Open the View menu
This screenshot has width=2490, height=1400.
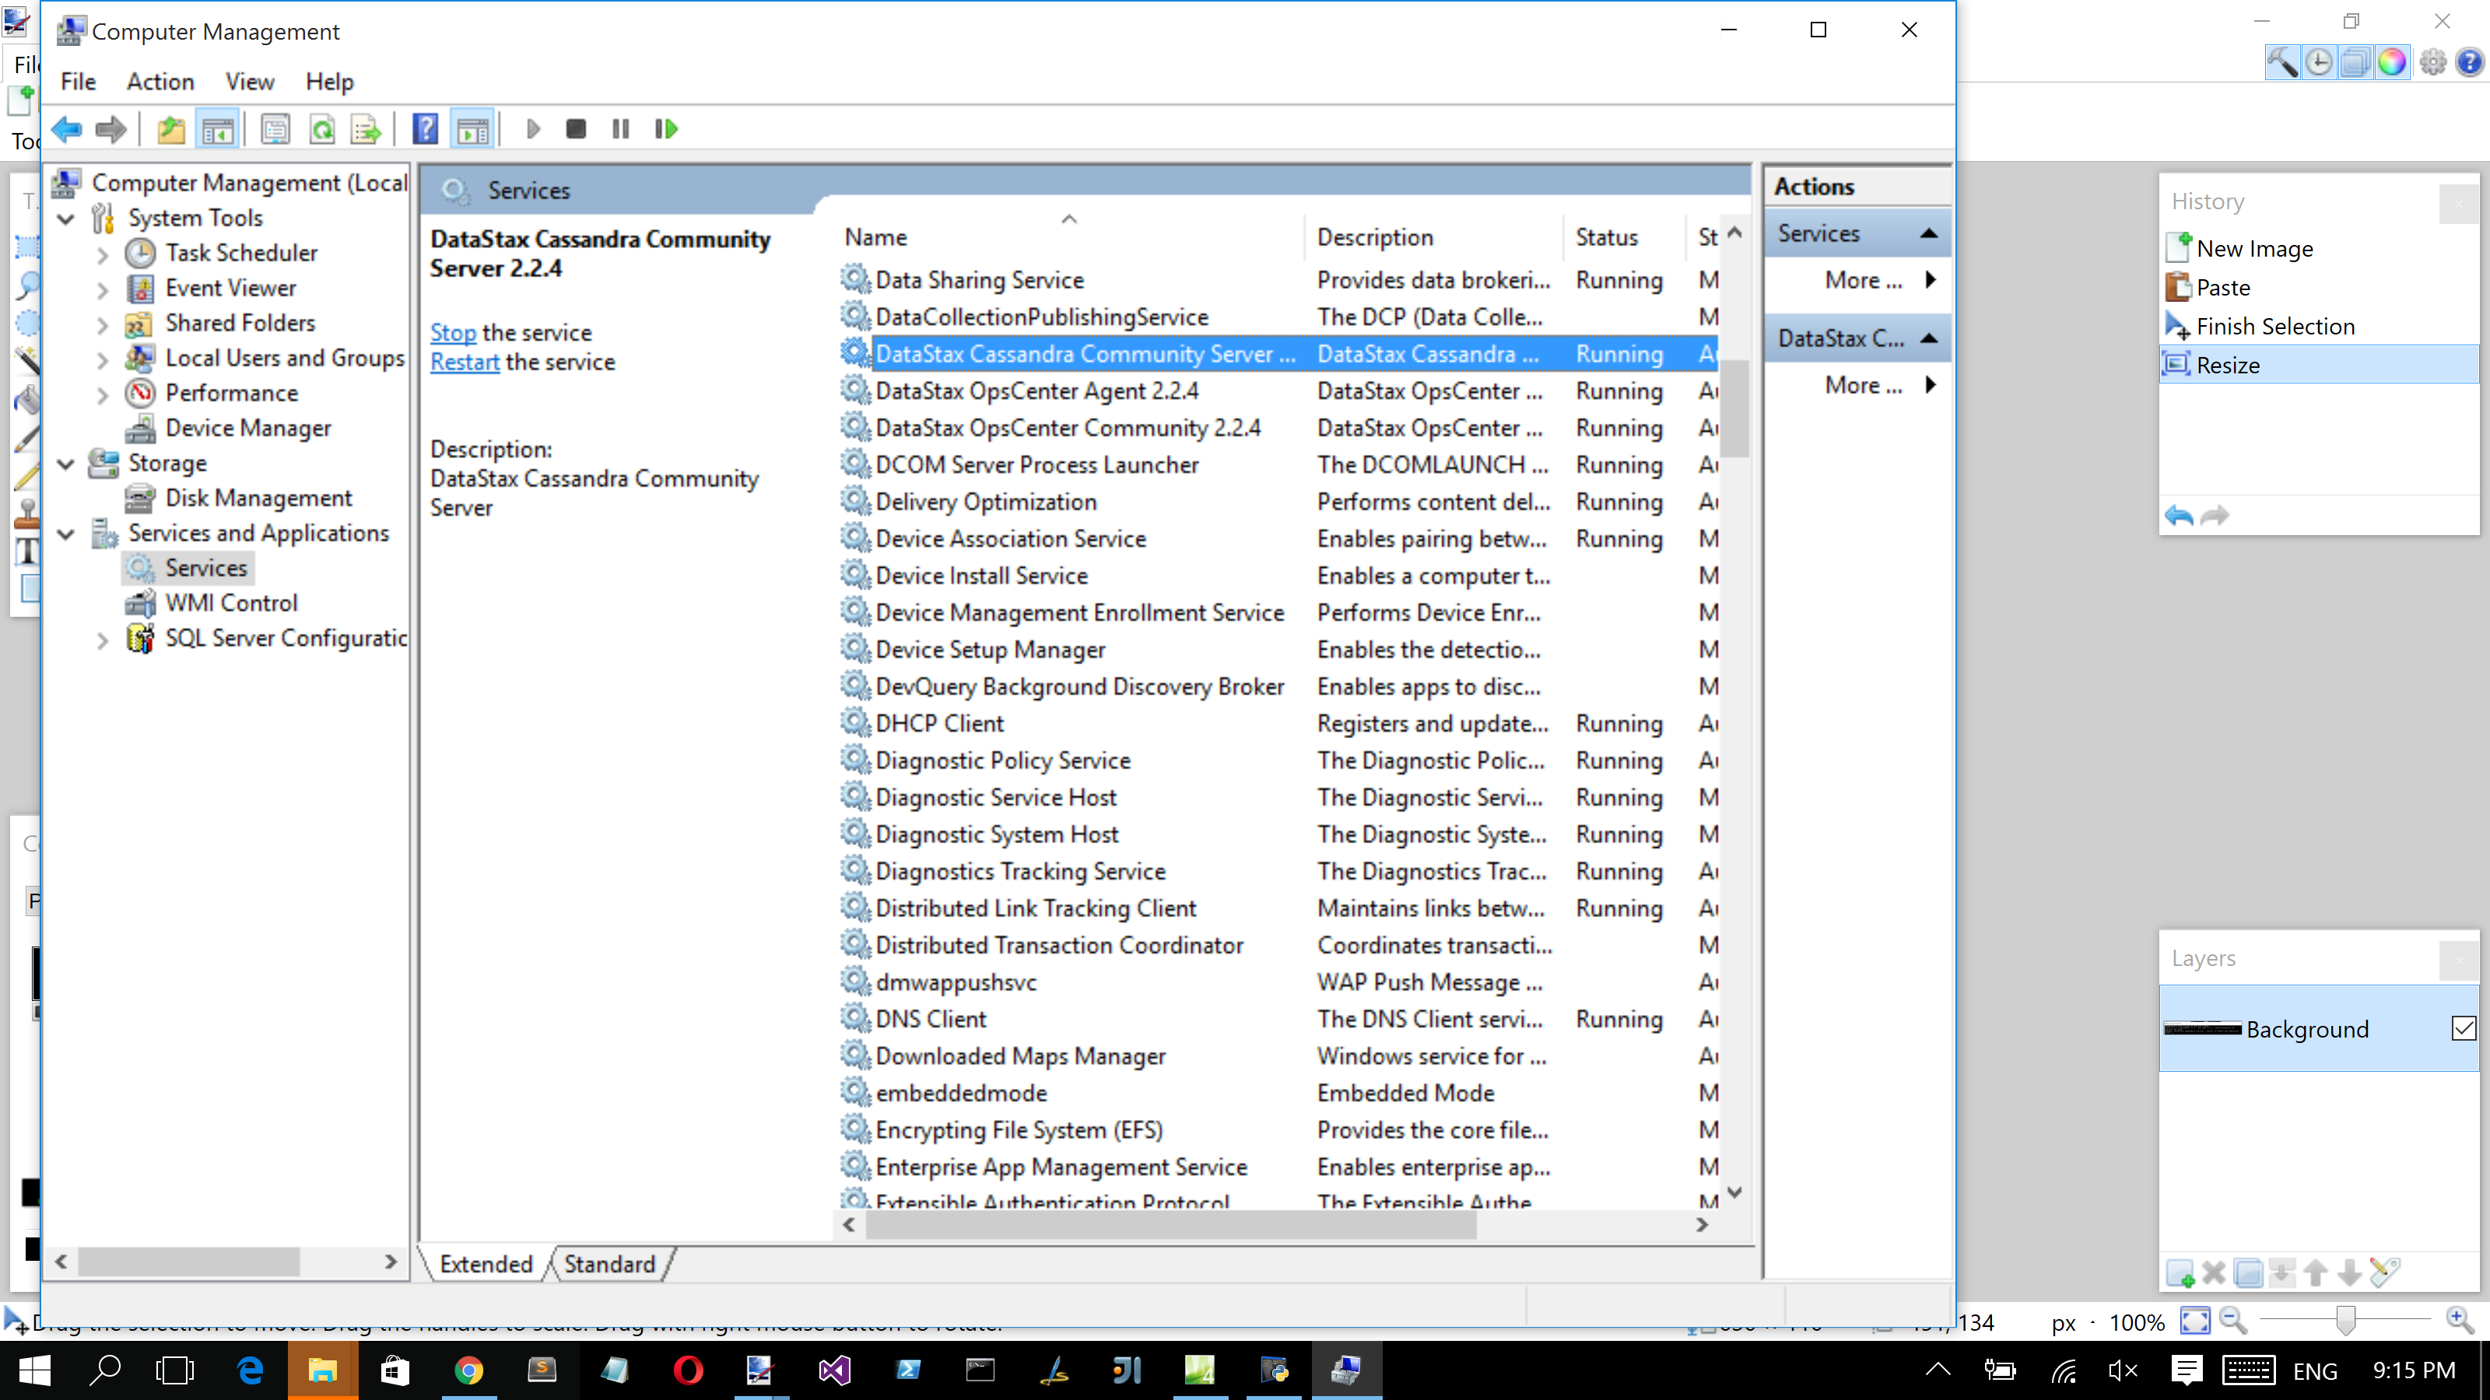[249, 82]
